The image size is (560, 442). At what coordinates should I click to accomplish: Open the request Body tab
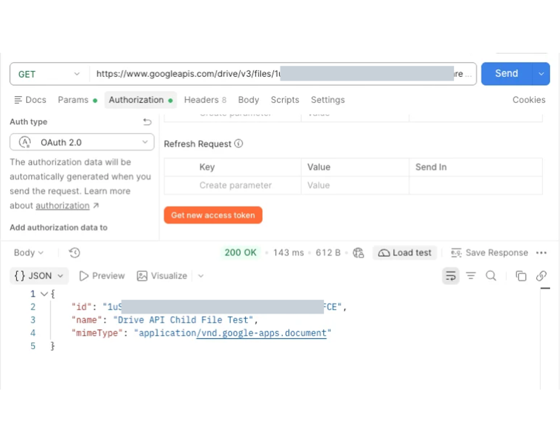[248, 100]
